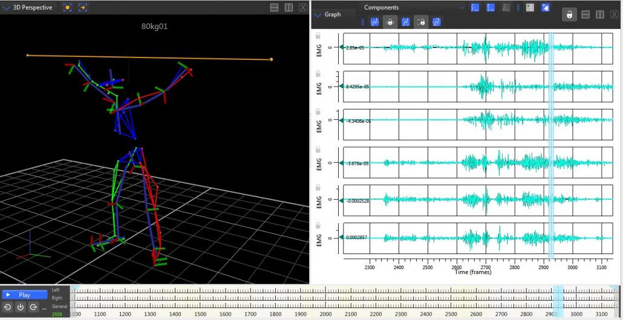
Task: Click the first blue graph icon beside Components
Action: pyautogui.click(x=475, y=7)
